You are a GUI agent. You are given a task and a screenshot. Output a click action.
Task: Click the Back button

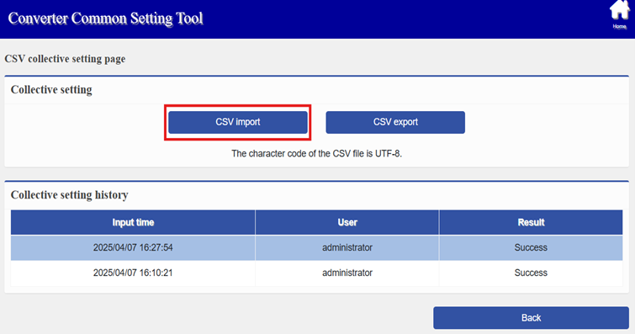tap(531, 317)
